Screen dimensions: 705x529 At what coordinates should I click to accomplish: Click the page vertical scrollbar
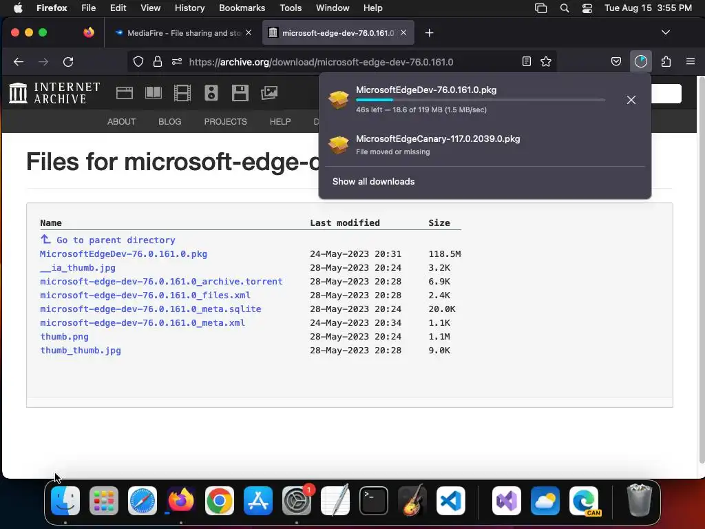point(702,270)
